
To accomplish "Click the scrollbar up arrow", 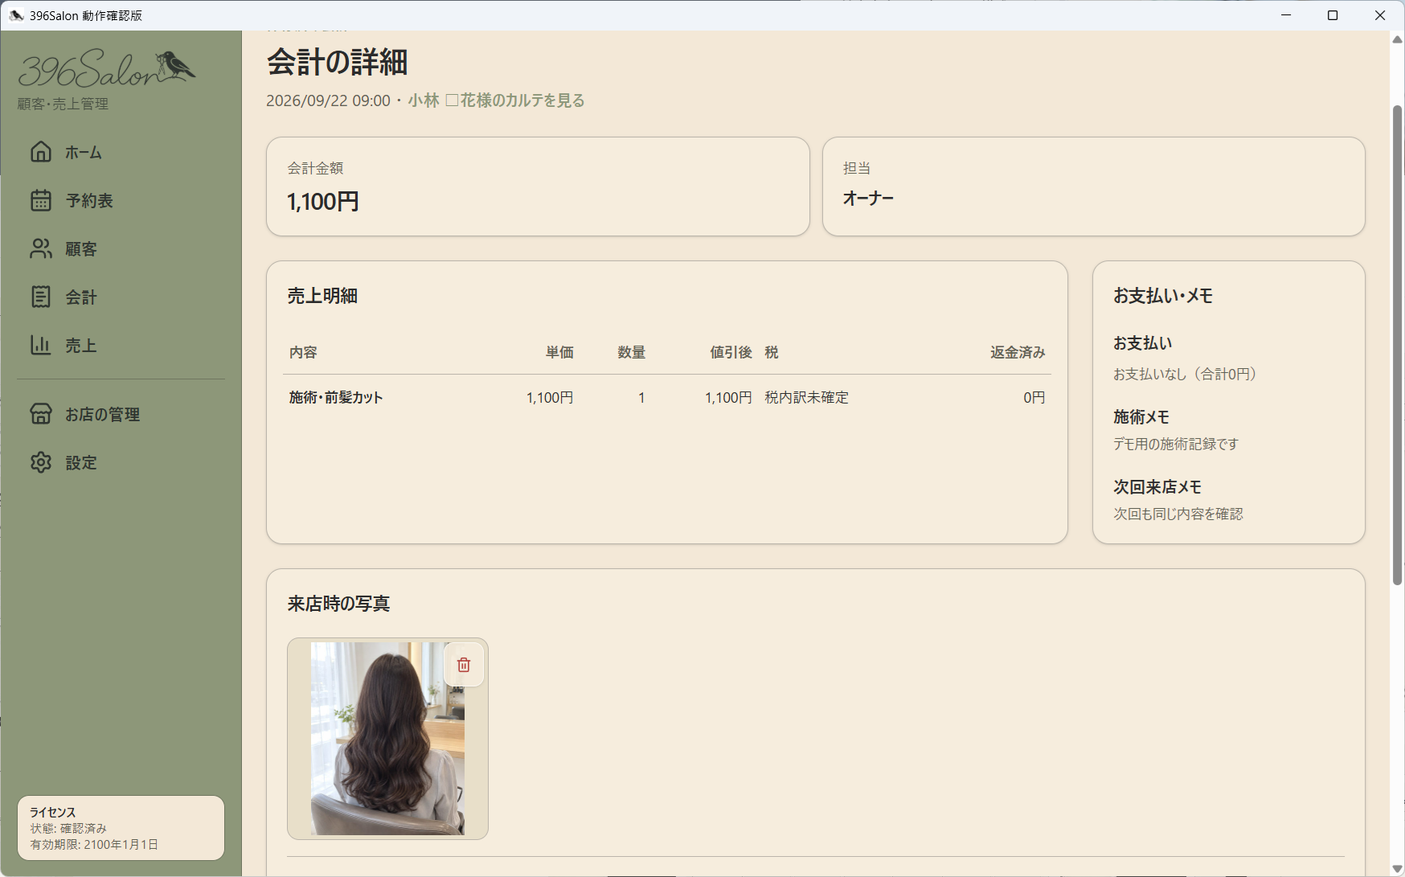I will tap(1398, 39).
